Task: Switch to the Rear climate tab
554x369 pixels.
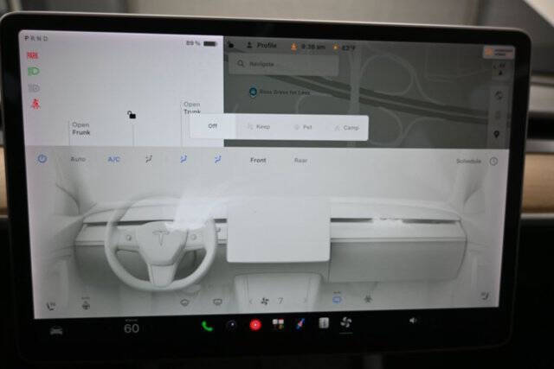Action: [x=300, y=161]
